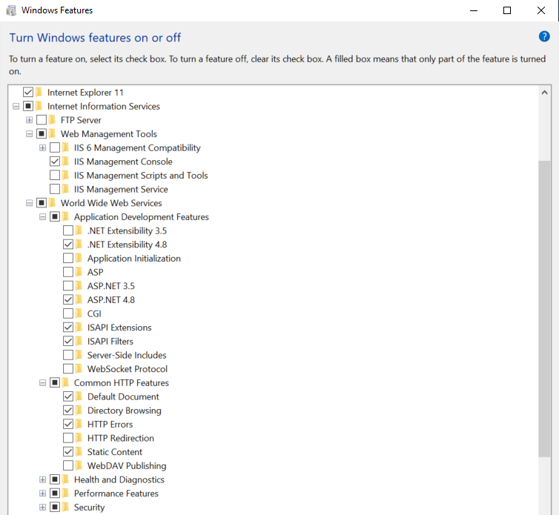Screen dimensions: 559x515
Task: Uncheck the HTTP Errors checkbox
Action: click(x=68, y=424)
